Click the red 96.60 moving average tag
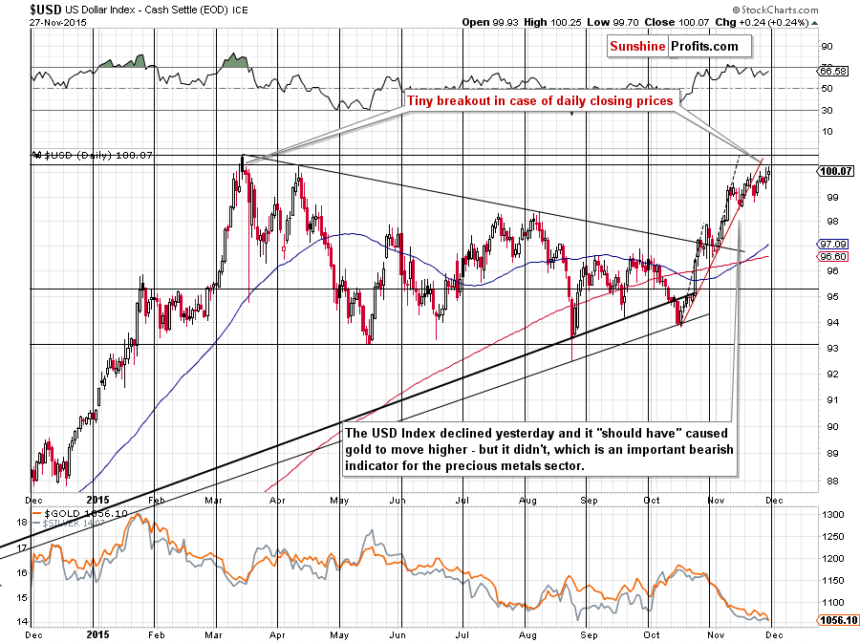Image resolution: width=860 pixels, height=643 pixels. coord(832,257)
